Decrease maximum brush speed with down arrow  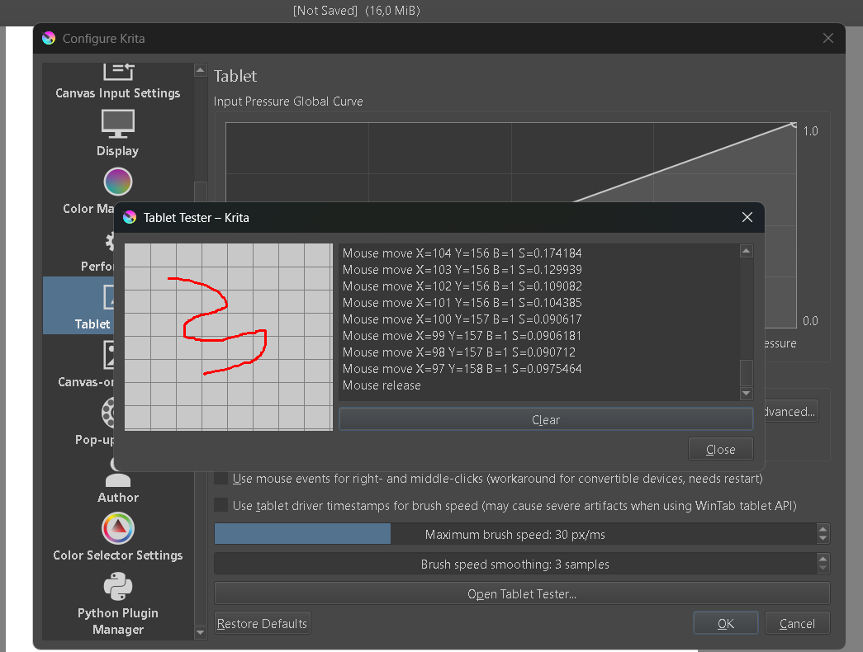[x=823, y=539]
